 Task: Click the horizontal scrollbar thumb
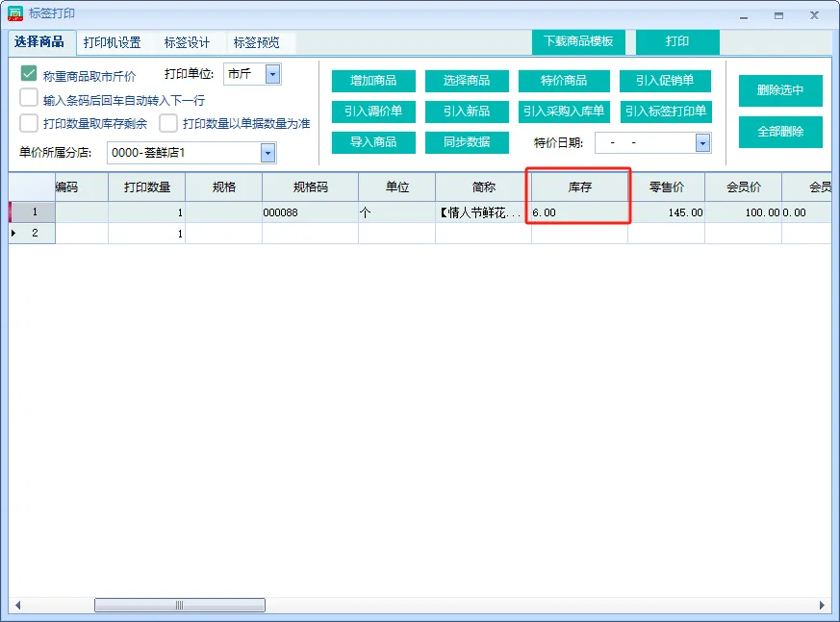tap(180, 606)
